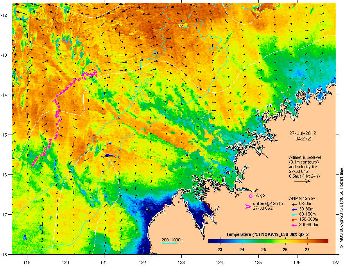Click longitude axis label '120'
Image resolution: width=344 pixels, height=266 pixels.
click(66, 262)
